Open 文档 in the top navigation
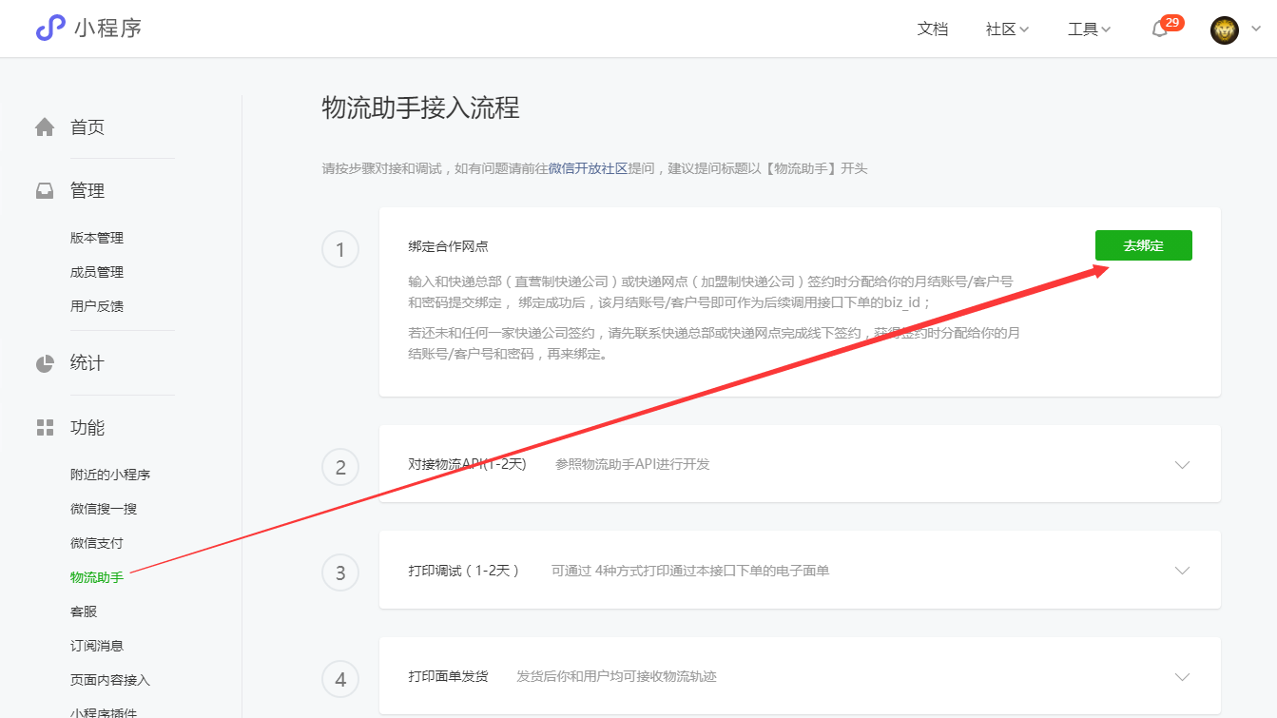 coord(932,29)
